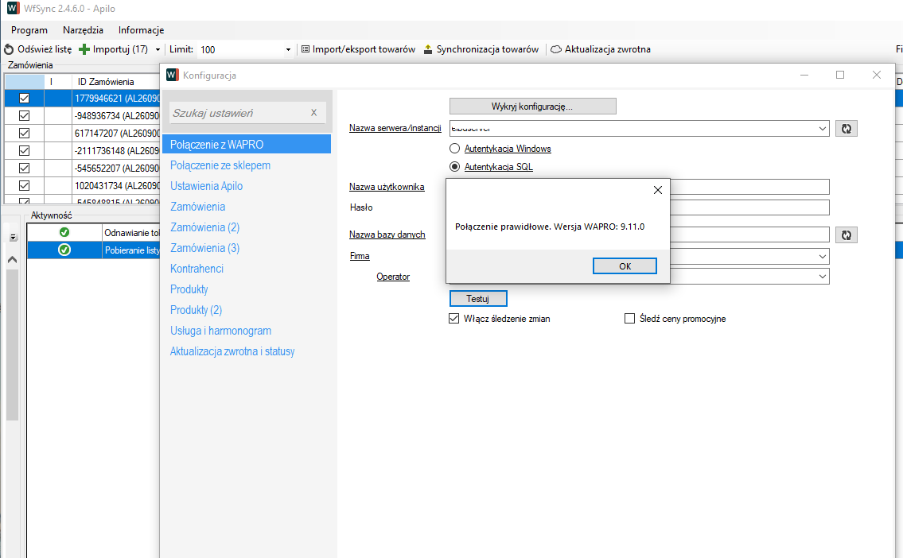Select Autentykacja Windows radio button

click(454, 149)
